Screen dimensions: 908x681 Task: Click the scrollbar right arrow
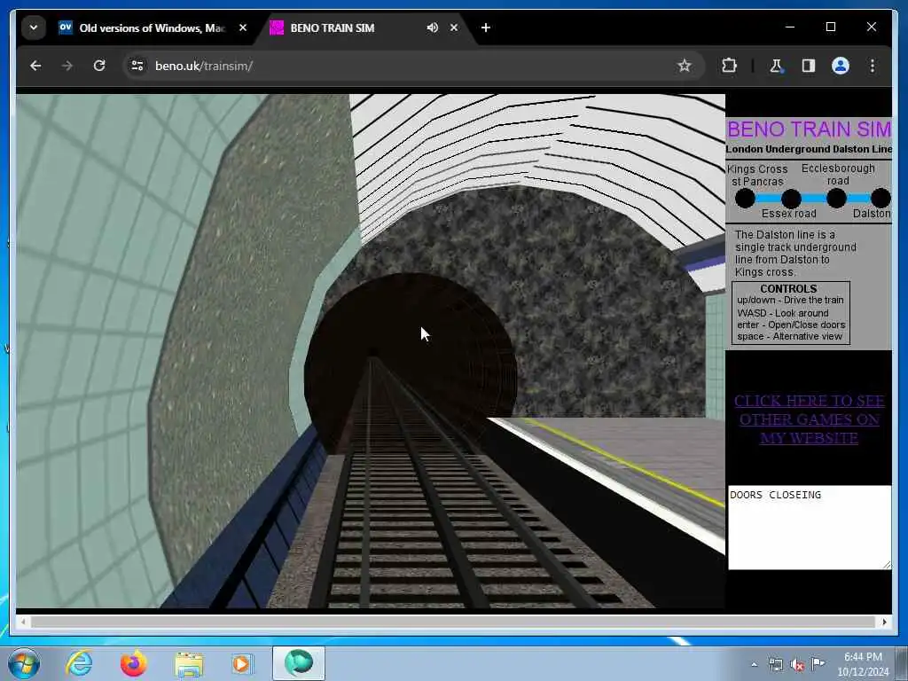pyautogui.click(x=884, y=622)
